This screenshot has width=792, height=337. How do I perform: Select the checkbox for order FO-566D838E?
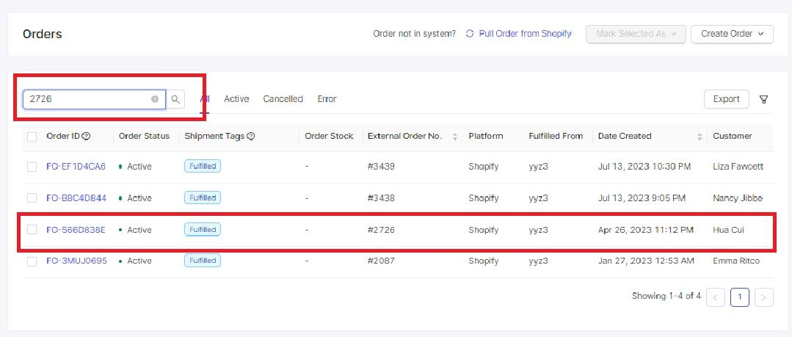click(x=32, y=230)
